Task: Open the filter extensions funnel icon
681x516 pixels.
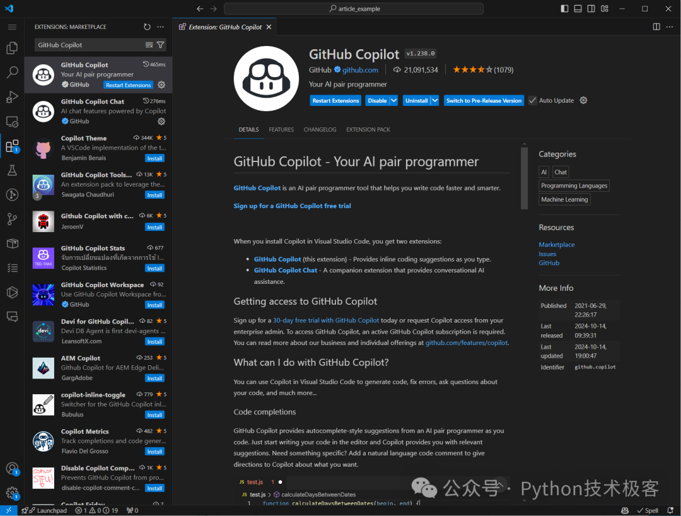Action: tap(160, 45)
